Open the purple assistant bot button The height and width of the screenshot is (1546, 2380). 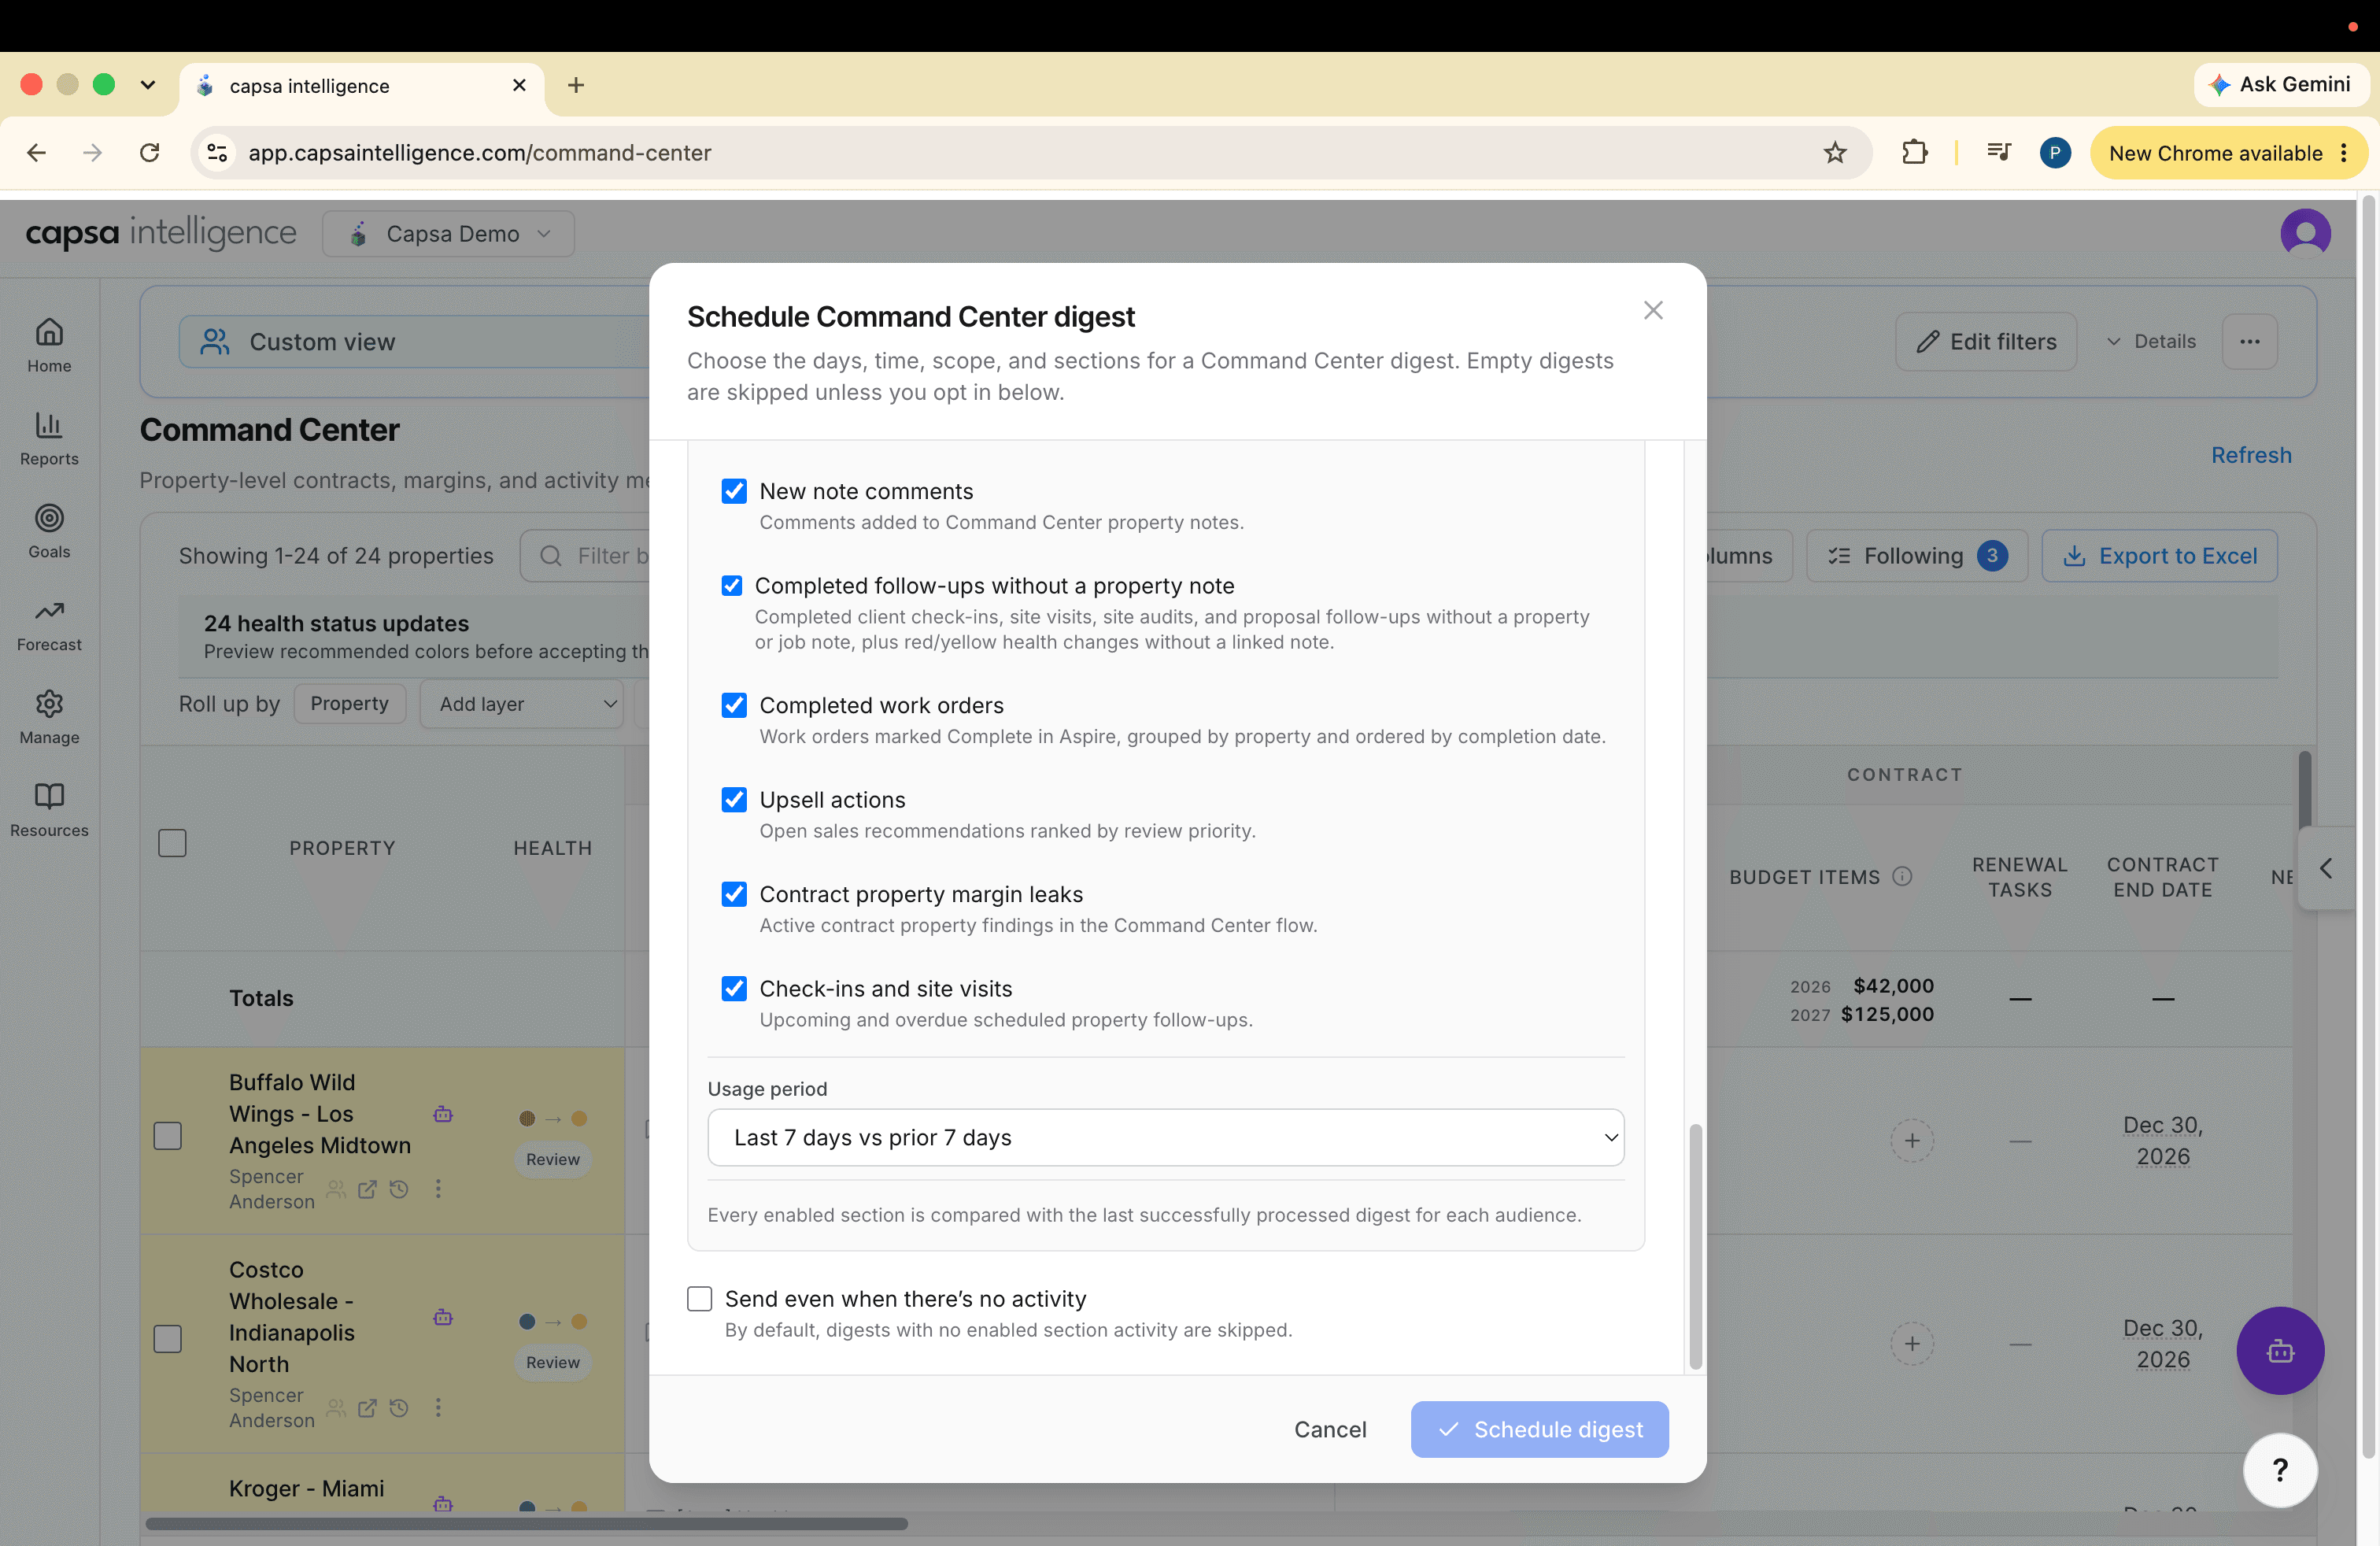(x=2280, y=1351)
